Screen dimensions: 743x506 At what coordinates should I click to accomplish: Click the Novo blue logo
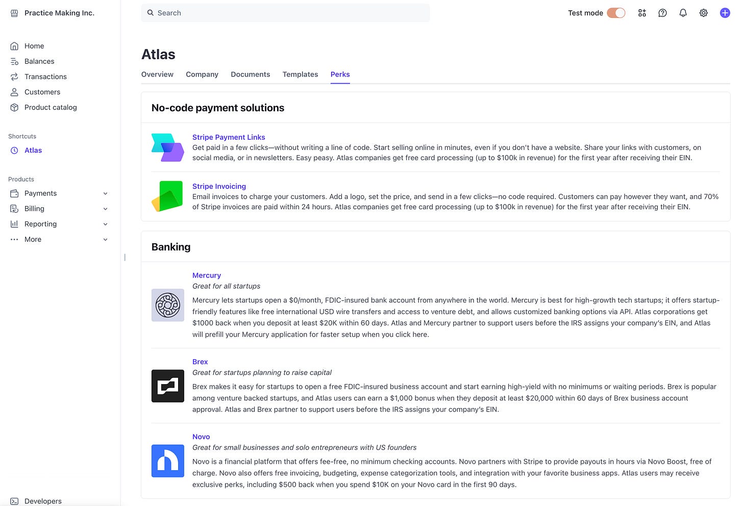pyautogui.click(x=167, y=461)
